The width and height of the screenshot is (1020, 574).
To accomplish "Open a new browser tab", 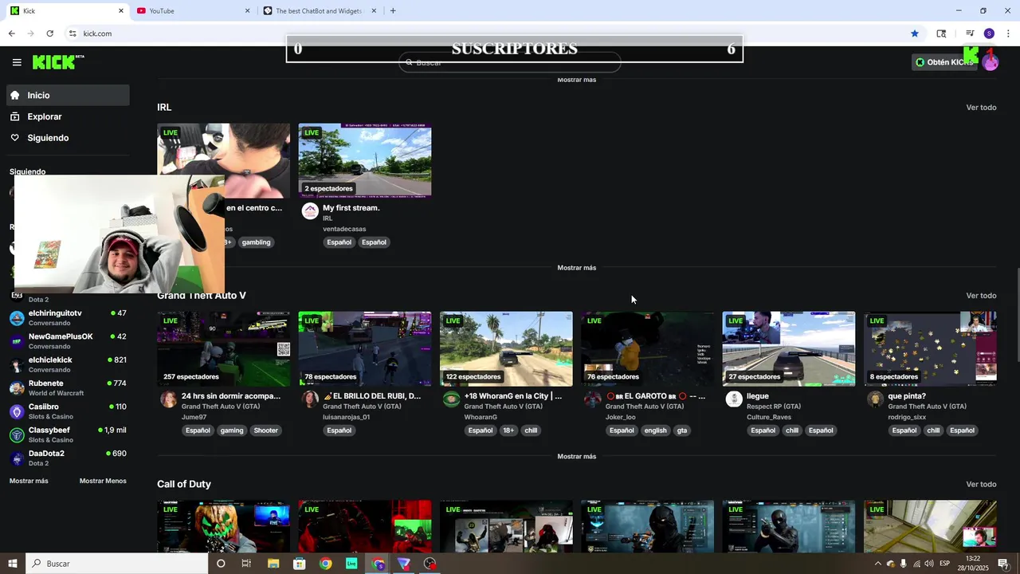I will pos(393,11).
